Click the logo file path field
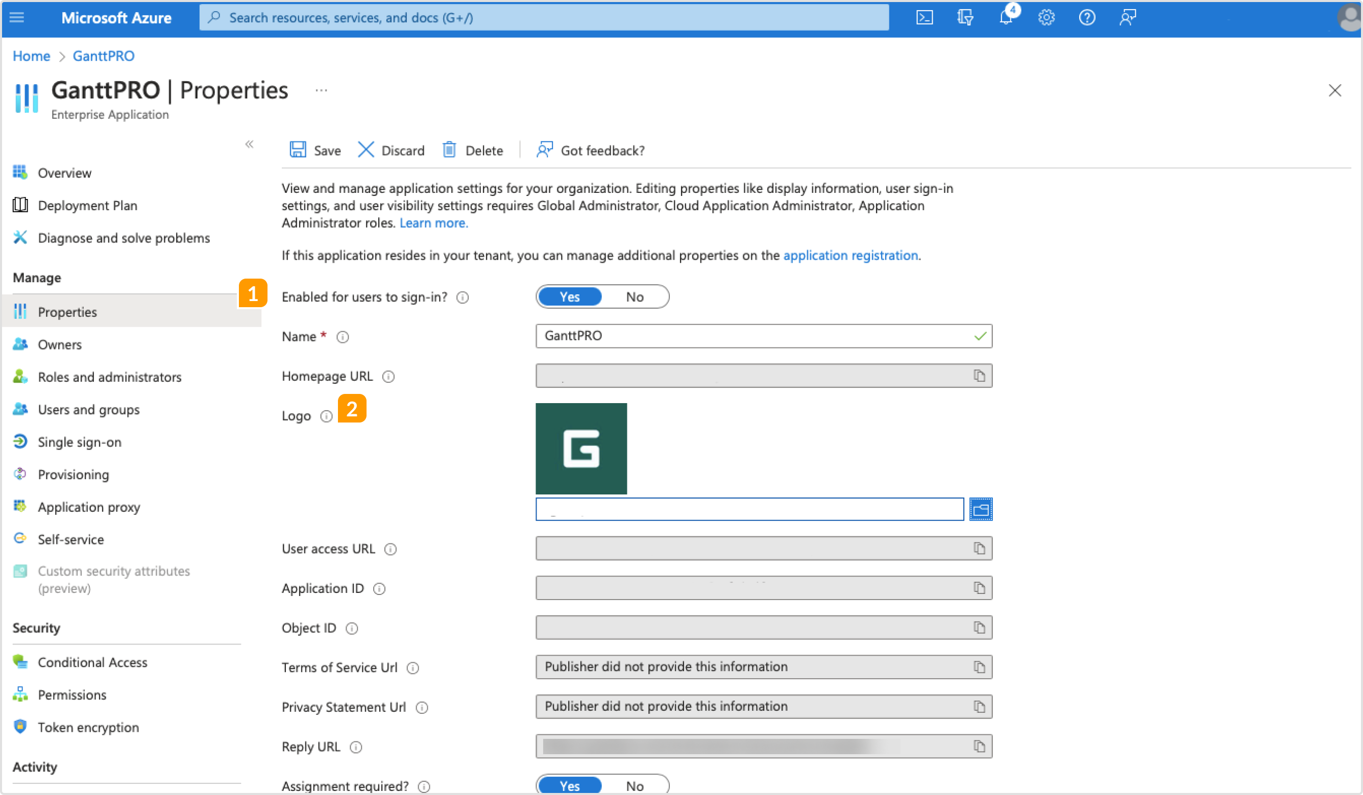Screen dimensions: 1363x795 coord(749,509)
